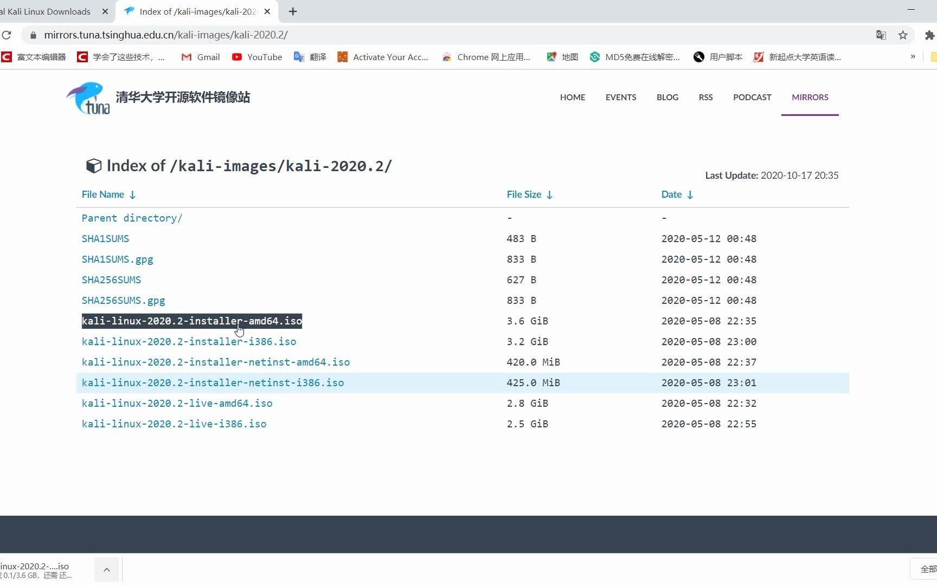
Task: Download kali-linux-2020.2-installer-i386.iso
Action: point(189,342)
